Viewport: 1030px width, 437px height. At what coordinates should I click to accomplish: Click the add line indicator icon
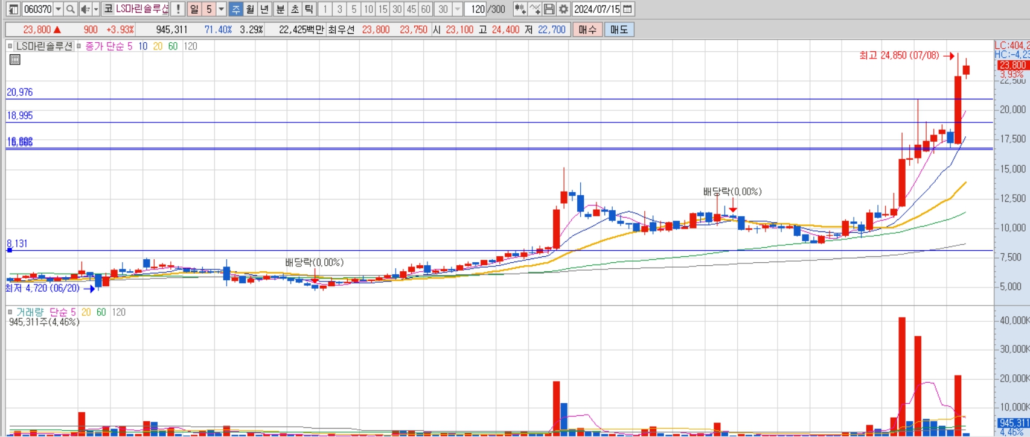click(534, 9)
